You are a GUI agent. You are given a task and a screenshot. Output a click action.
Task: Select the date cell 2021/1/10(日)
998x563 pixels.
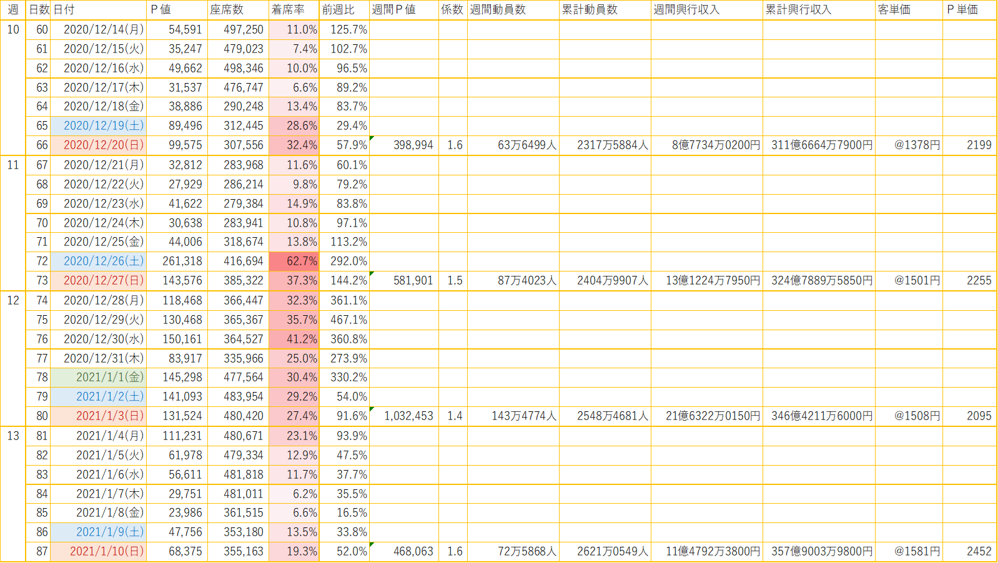[x=98, y=552]
